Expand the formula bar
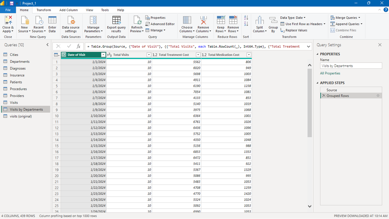 pyautogui.click(x=308, y=46)
